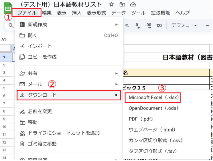Open the 拡張機能 menu
This screenshot has width=213, height=161.
click(x=160, y=13)
